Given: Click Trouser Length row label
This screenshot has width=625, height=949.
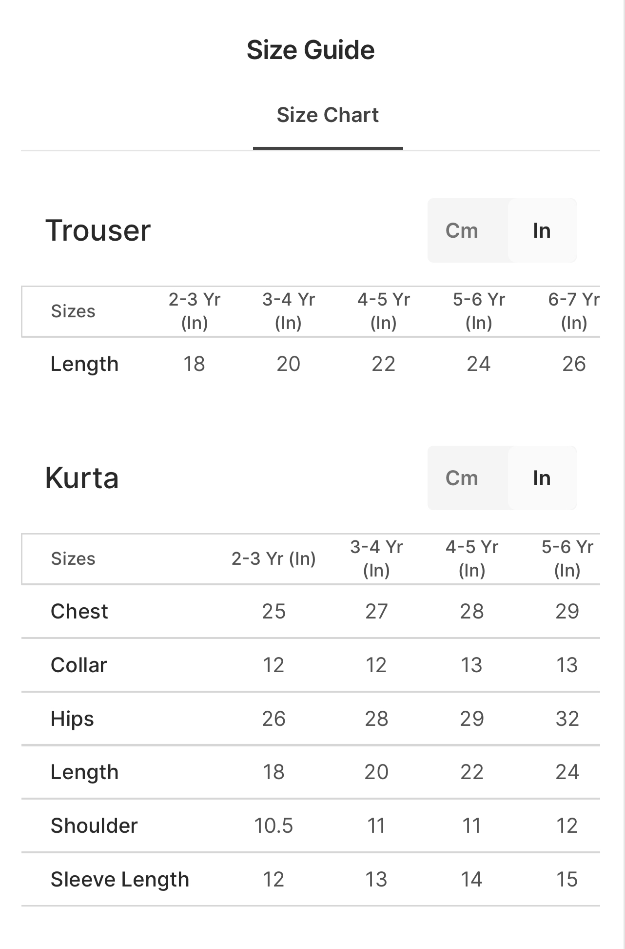Looking at the screenshot, I should pos(85,364).
